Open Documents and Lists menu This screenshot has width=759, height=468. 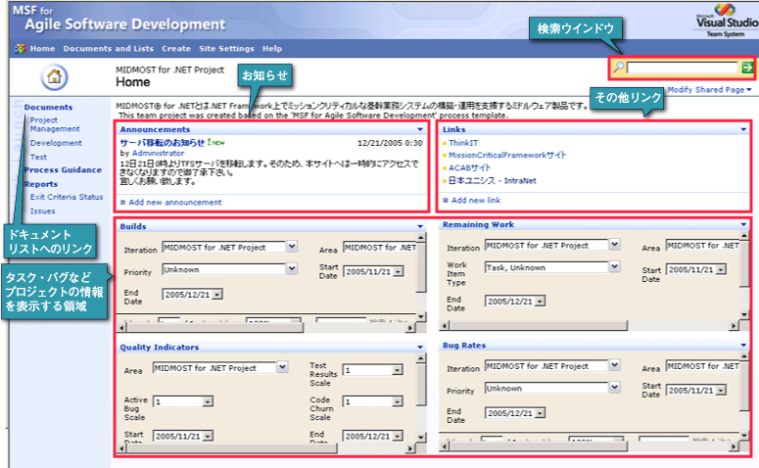(x=109, y=48)
